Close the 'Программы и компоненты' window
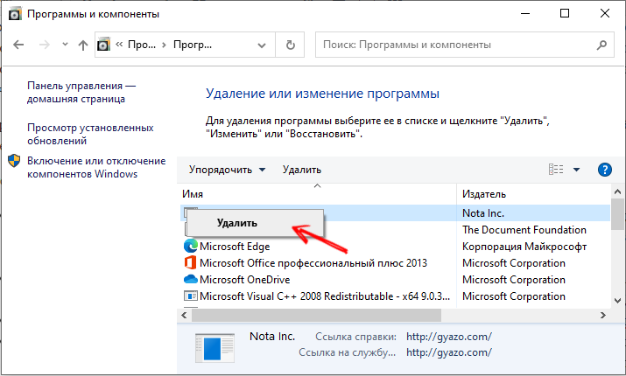This screenshot has width=626, height=376. [604, 14]
